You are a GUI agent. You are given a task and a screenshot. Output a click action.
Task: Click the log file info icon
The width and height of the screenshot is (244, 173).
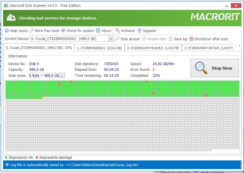click(7, 165)
